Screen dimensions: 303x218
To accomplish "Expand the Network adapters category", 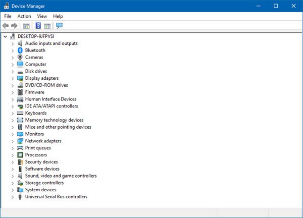I will 12,141.
